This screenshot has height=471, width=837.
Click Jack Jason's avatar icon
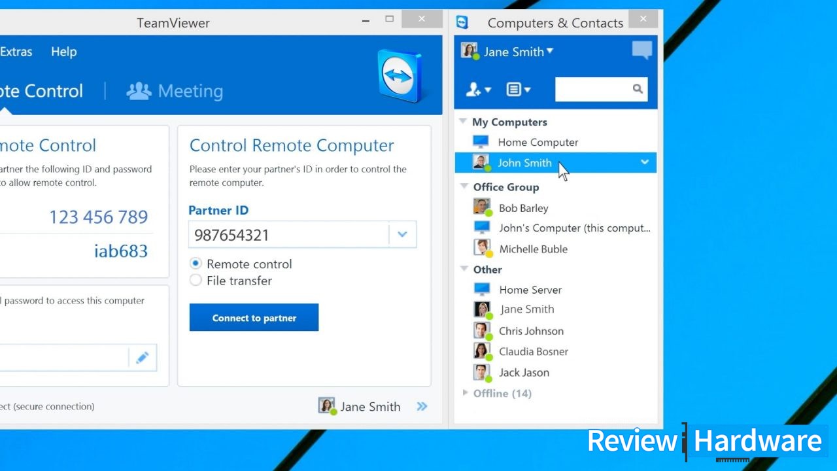pyautogui.click(x=483, y=372)
